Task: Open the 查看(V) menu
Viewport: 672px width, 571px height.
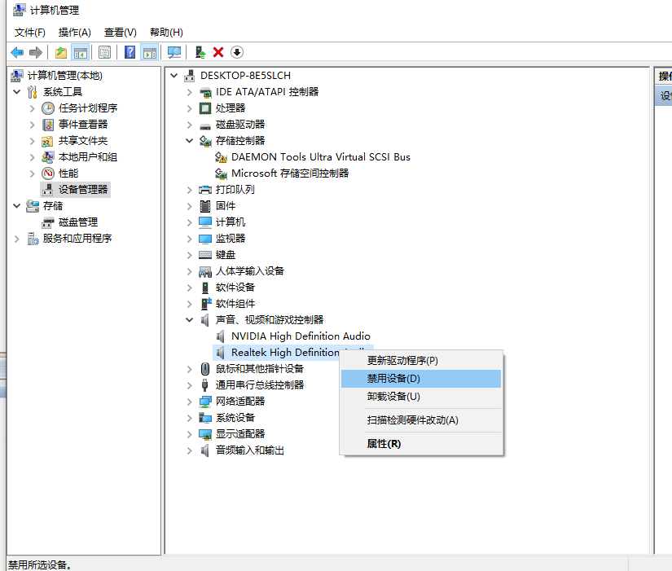Action: pos(121,32)
